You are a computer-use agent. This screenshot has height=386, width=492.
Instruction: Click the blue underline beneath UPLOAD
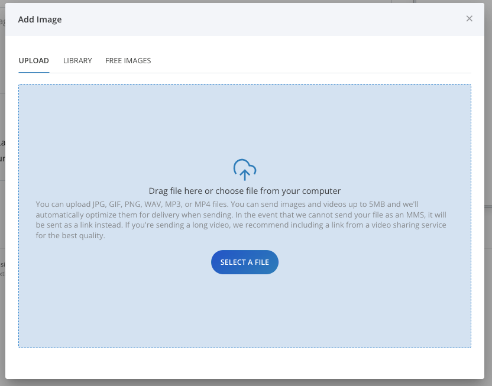click(x=34, y=71)
